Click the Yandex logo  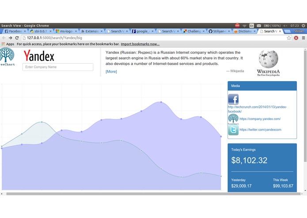coord(39,56)
